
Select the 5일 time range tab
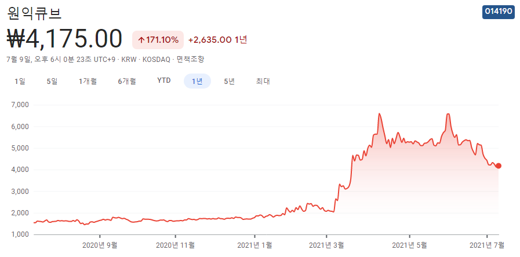[x=52, y=81]
